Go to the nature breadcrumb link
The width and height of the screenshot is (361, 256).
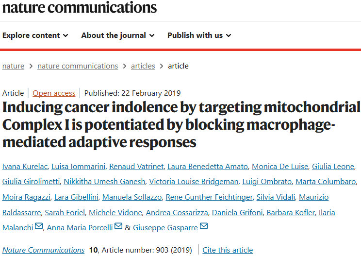(13, 66)
